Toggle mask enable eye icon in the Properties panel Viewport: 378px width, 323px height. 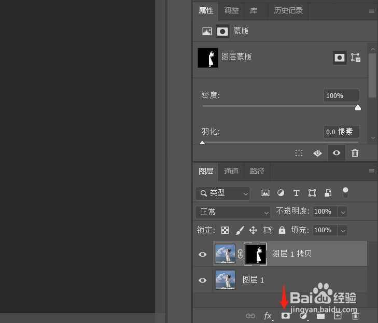337,153
